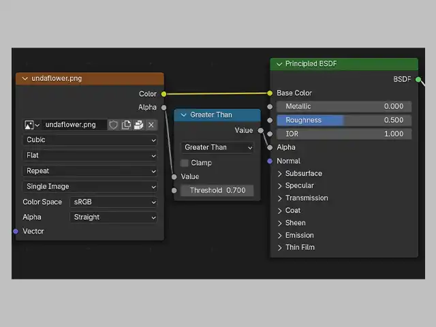The width and height of the screenshot is (436, 327).
Task: Click the Roughness 0.500 slider
Action: point(344,121)
